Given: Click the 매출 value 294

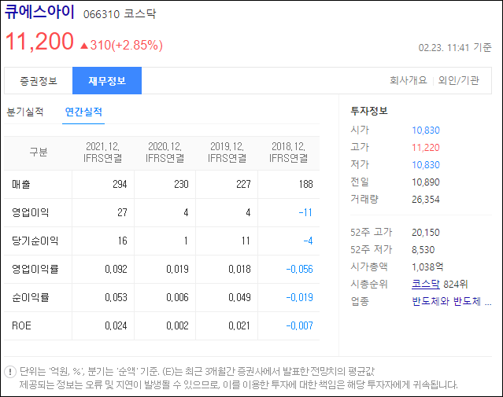Looking at the screenshot, I should (x=120, y=184).
